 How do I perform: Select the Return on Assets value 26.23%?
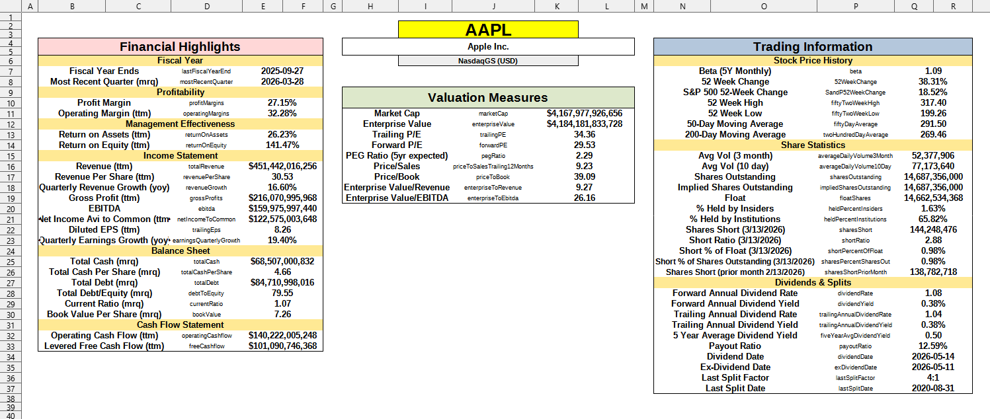click(x=282, y=134)
